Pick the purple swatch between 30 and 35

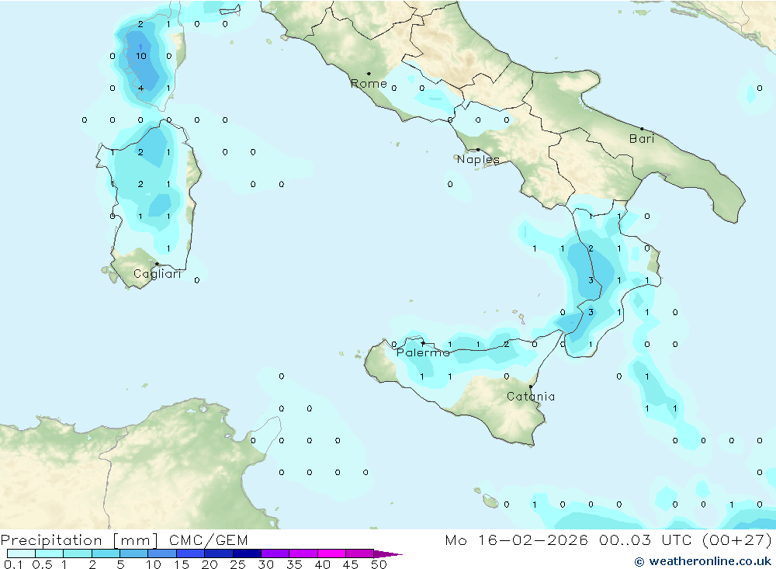coord(275,553)
